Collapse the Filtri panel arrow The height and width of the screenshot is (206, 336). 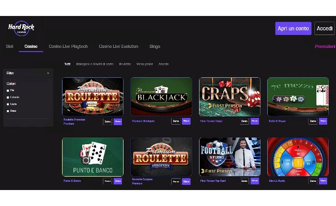coord(48,73)
